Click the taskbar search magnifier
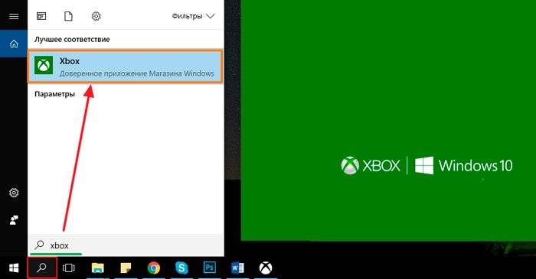This screenshot has height=279, width=536. (41, 268)
